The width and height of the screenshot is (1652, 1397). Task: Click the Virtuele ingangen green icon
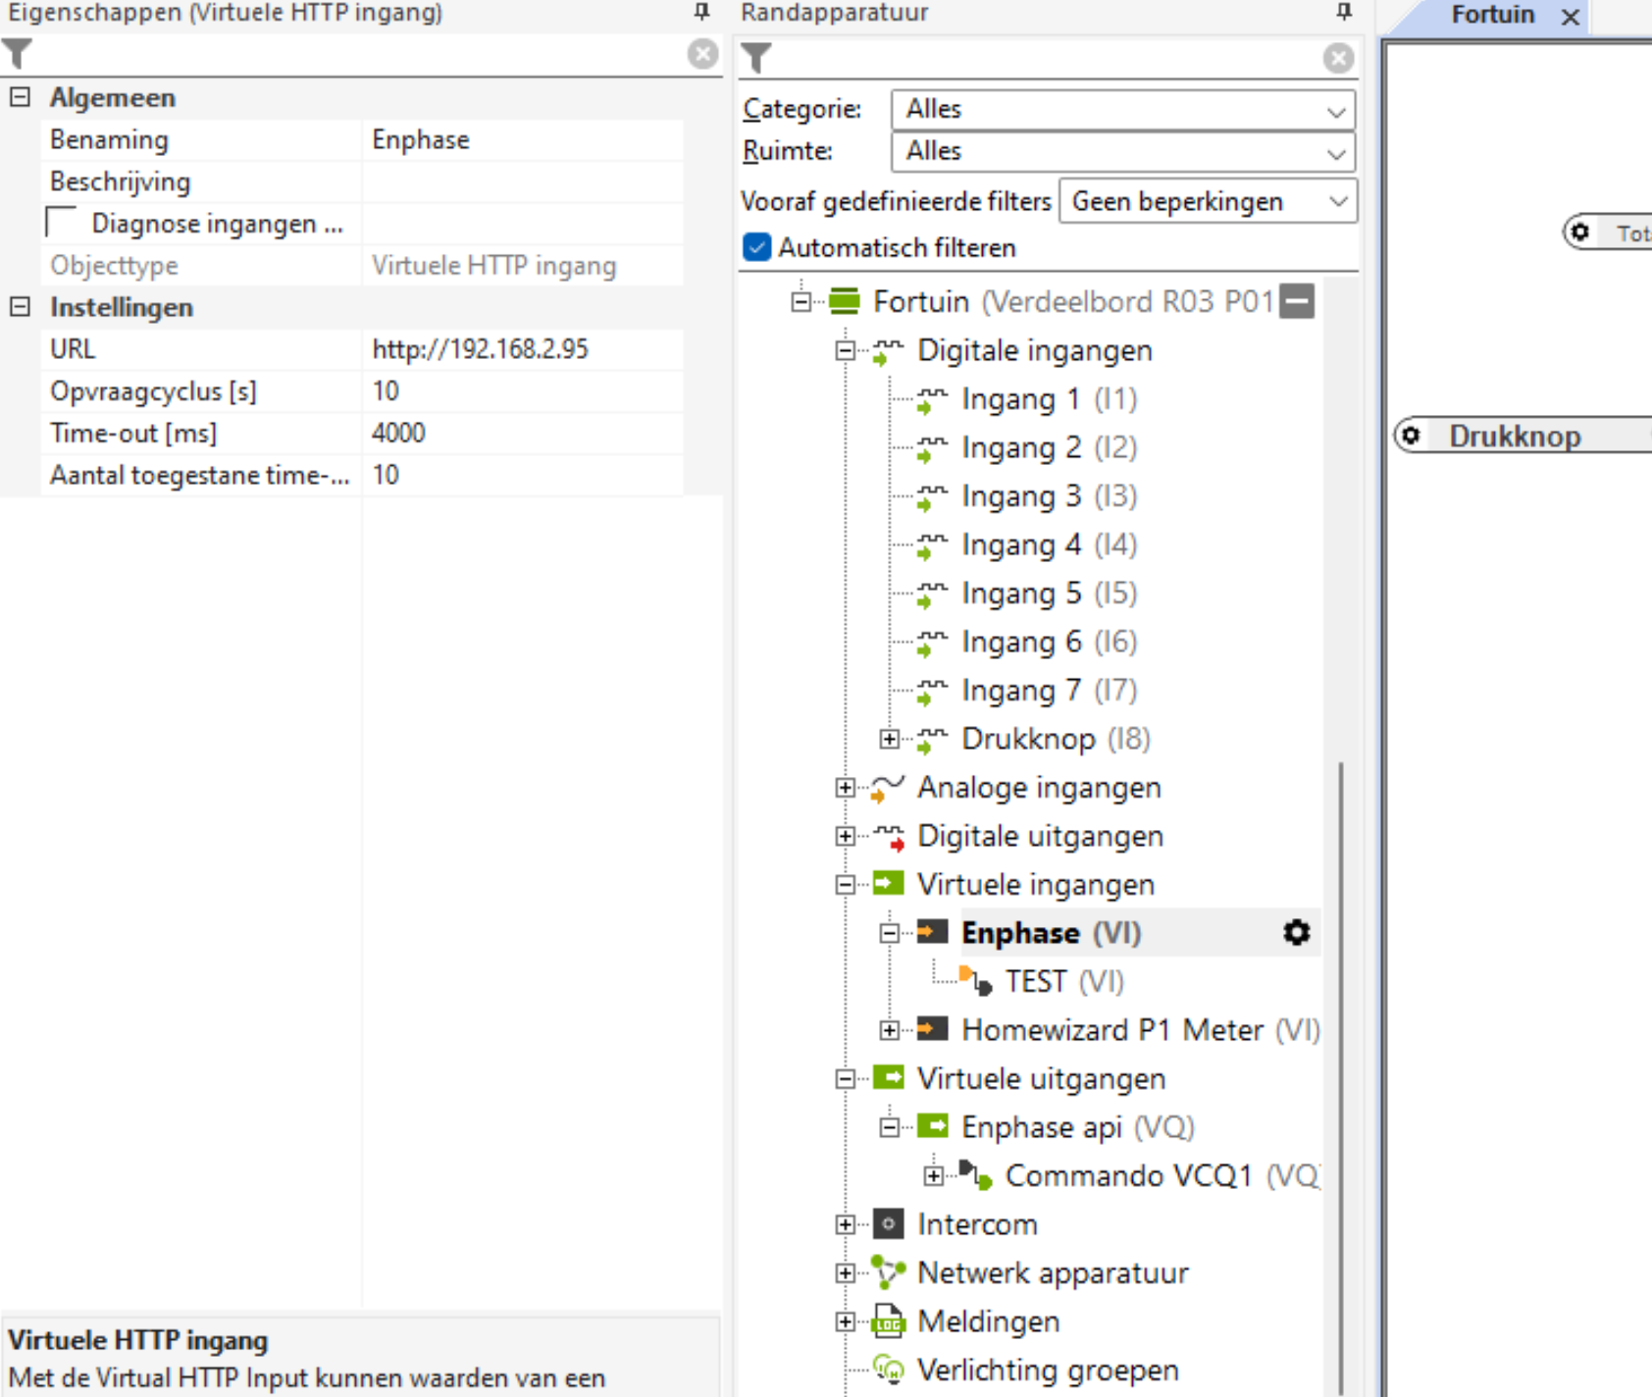pos(888,884)
